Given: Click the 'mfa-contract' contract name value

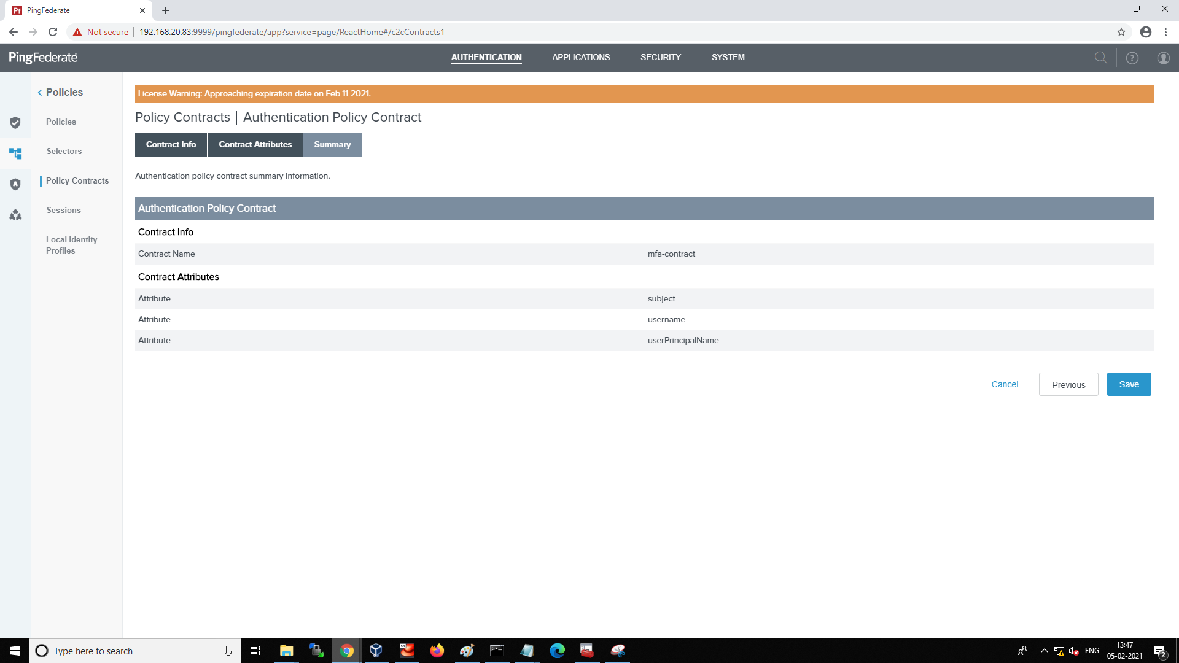Looking at the screenshot, I should [671, 254].
